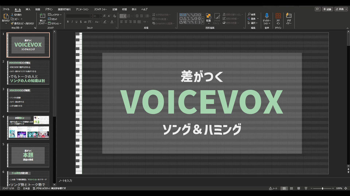Click the Reset (リセット) slide button
The image size is (350, 196).
(x=52, y=19)
